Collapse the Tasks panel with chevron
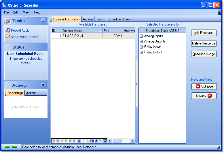The width and height of the screenshot is (224, 153). pos(43,20)
